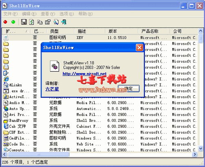The height and width of the screenshot is (167, 205).
Task: Click the 确定 button in the About dialog
Action: [x=129, y=89]
